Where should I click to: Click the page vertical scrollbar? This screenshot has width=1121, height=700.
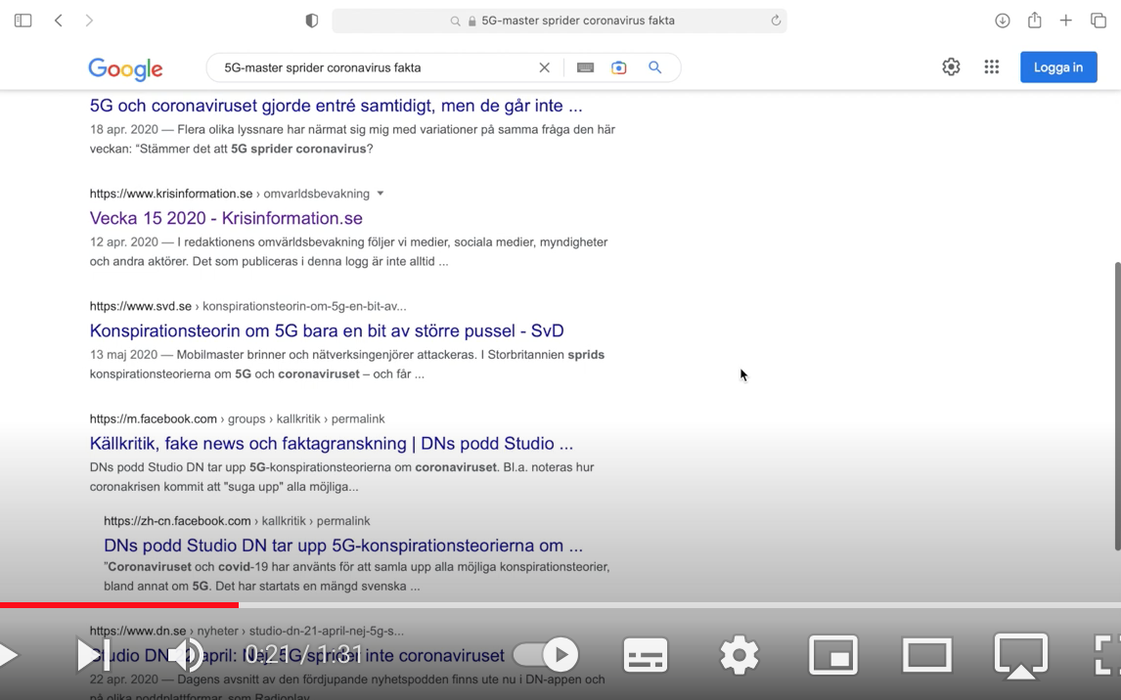tap(1117, 406)
